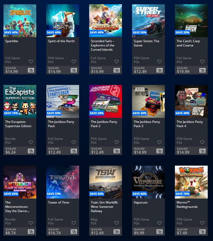Wishlist Train Sim World West Somerset Railway
213x241 pixels.
pyautogui.click(x=117, y=223)
